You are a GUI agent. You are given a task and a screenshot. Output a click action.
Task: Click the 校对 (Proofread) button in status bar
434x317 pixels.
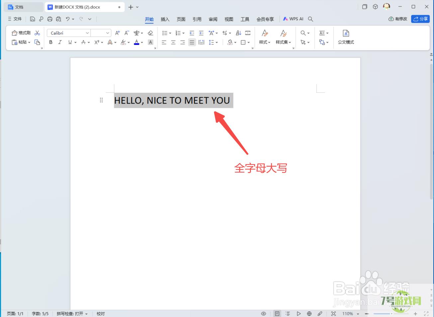pyautogui.click(x=101, y=314)
